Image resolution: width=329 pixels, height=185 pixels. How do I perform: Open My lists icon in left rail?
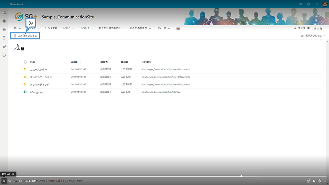tap(4, 46)
